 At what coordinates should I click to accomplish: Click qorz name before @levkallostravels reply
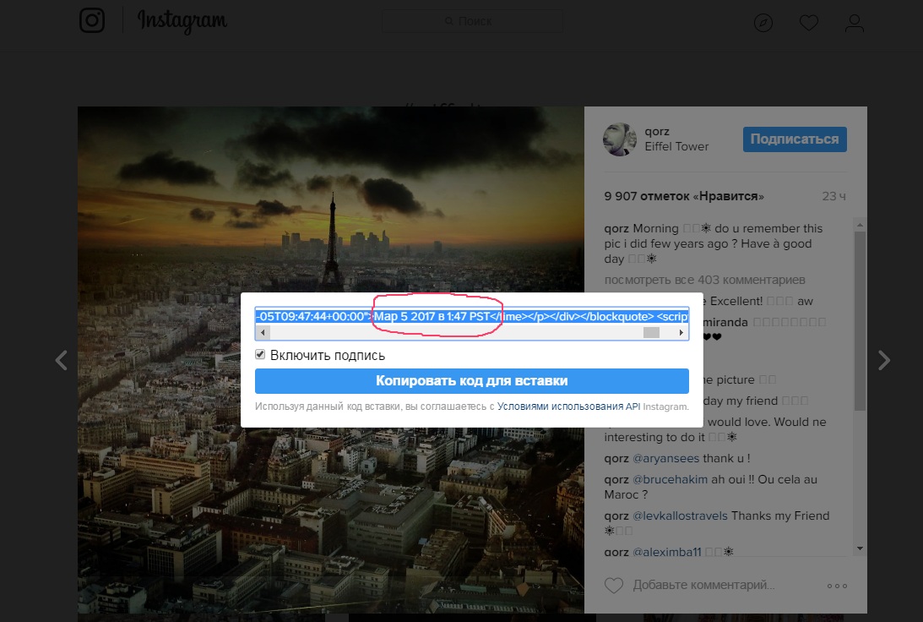(616, 516)
